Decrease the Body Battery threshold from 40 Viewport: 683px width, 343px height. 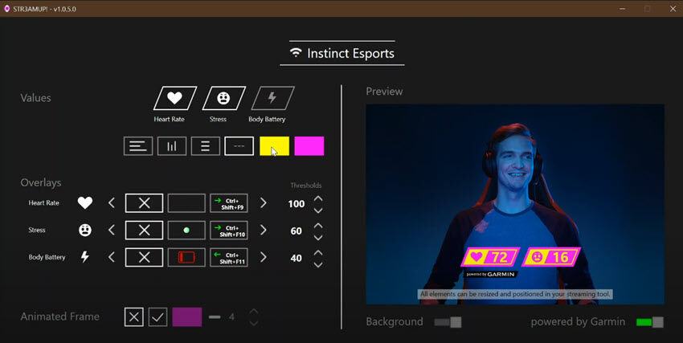pyautogui.click(x=318, y=264)
